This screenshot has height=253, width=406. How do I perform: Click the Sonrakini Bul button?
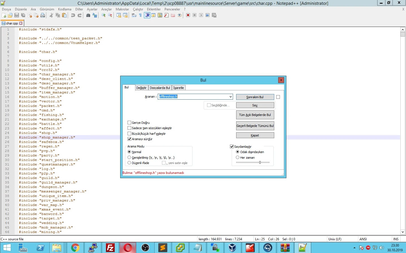click(255, 97)
